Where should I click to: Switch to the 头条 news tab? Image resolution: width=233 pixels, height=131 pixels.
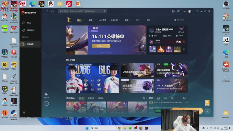[158, 98]
